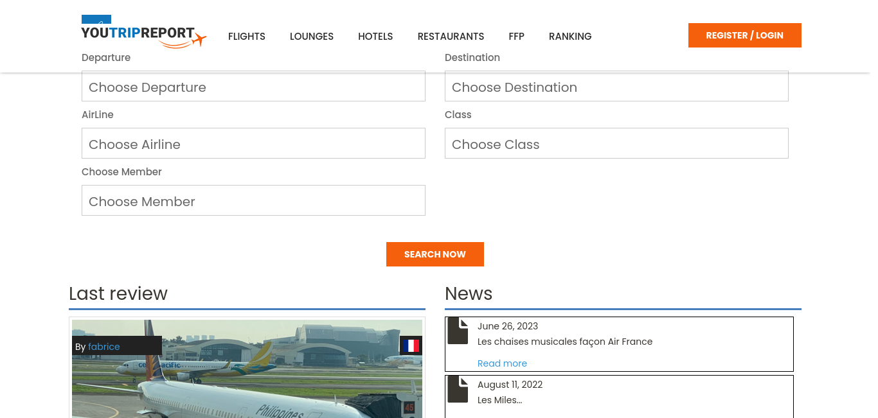This screenshot has width=878, height=418.
Task: Click the 'Last review' heading
Action: [118, 293]
